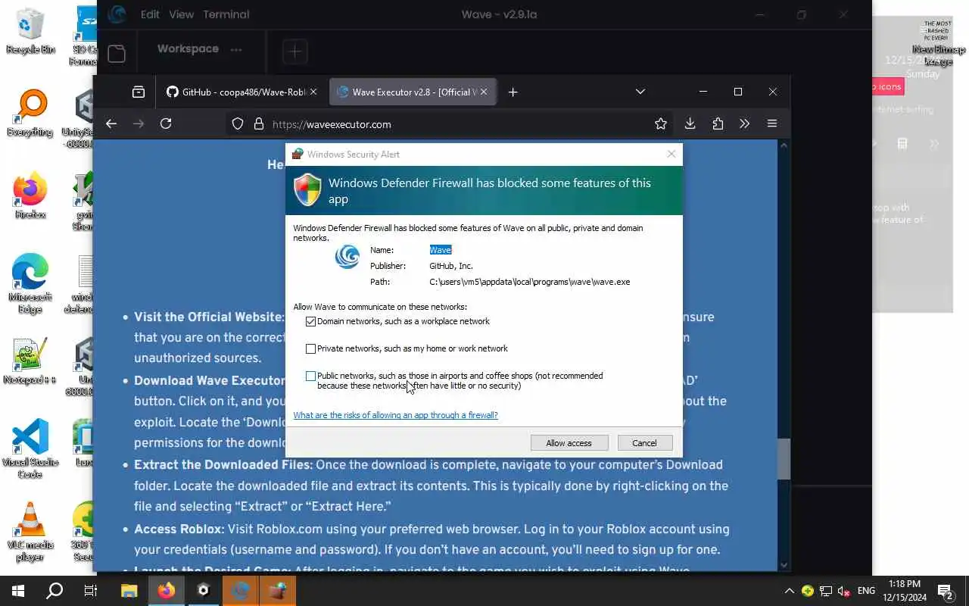Open the Windows notification center
Image resolution: width=969 pixels, height=606 pixels.
coord(946,591)
